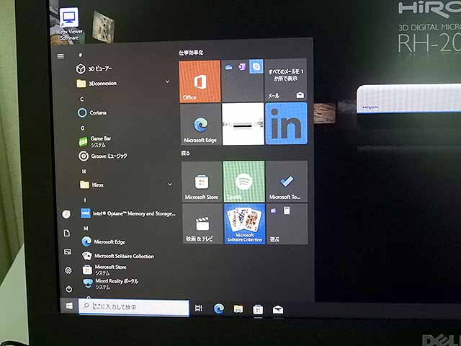Expand the Start menu hamburger button
This screenshot has width=461, height=346.
click(x=61, y=56)
